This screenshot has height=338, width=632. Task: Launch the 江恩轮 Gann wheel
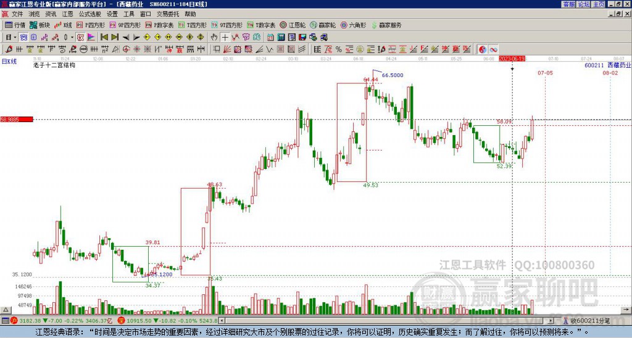pyautogui.click(x=293, y=25)
